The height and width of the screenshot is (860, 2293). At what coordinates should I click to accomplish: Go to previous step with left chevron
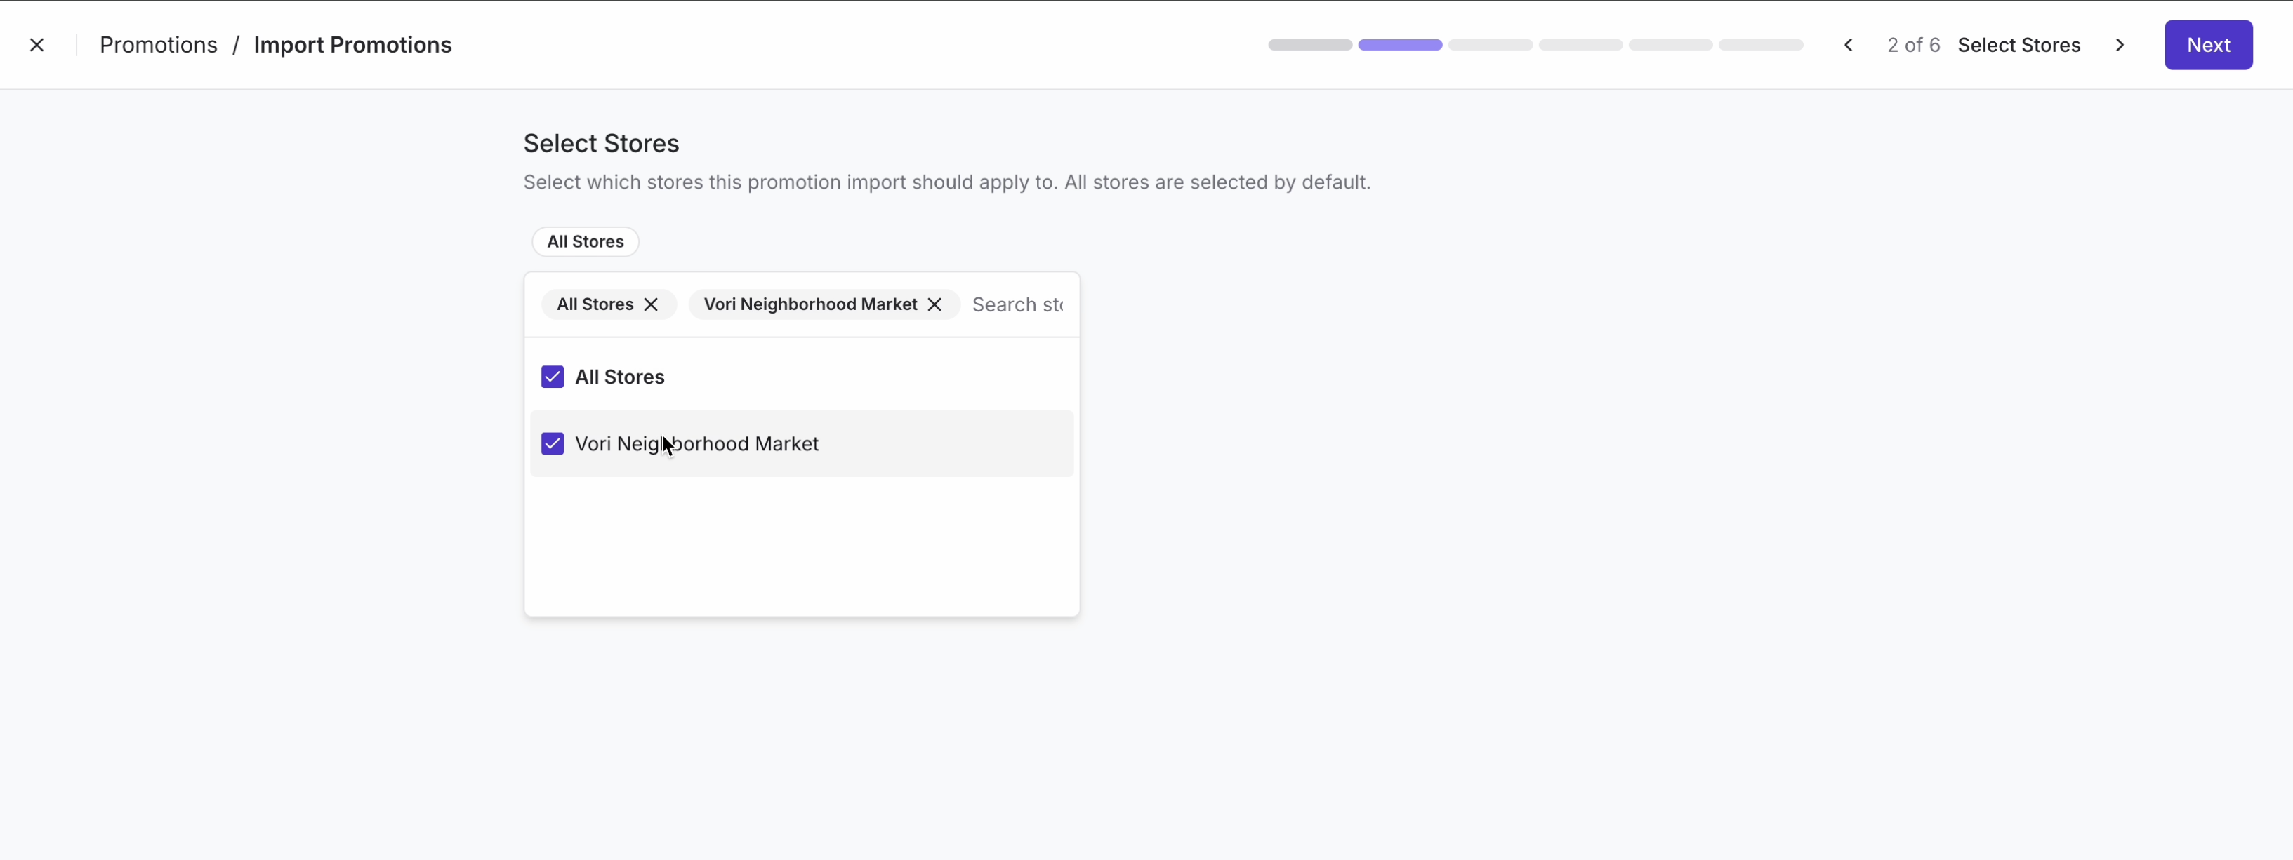1848,46
